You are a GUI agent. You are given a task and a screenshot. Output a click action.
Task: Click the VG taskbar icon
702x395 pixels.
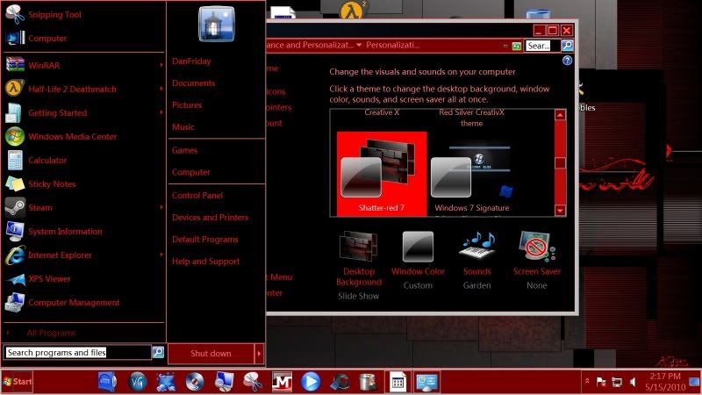click(137, 382)
